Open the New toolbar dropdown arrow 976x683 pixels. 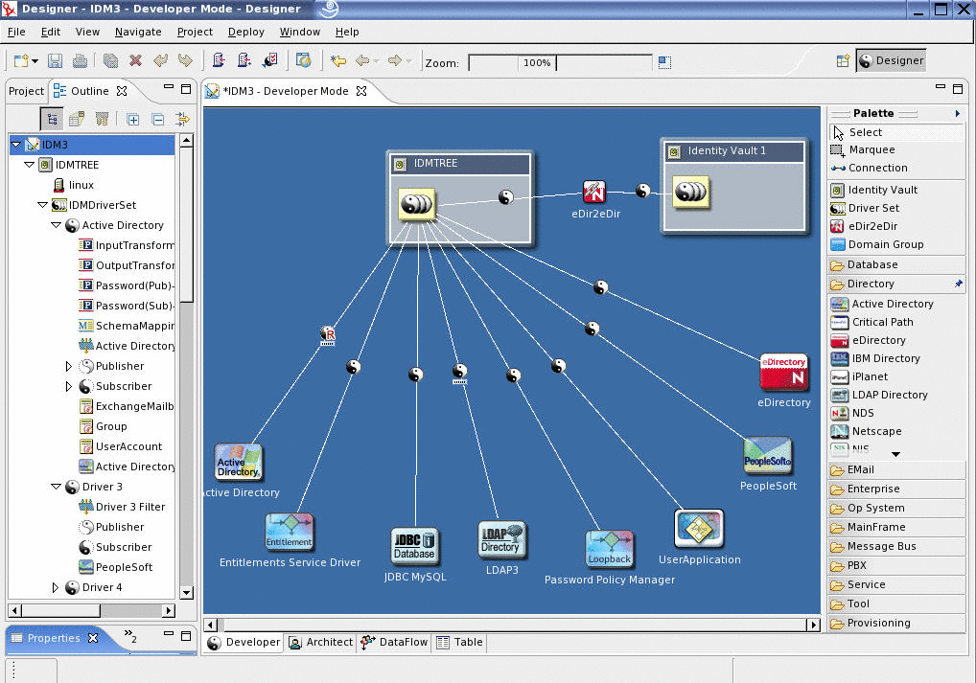35,61
